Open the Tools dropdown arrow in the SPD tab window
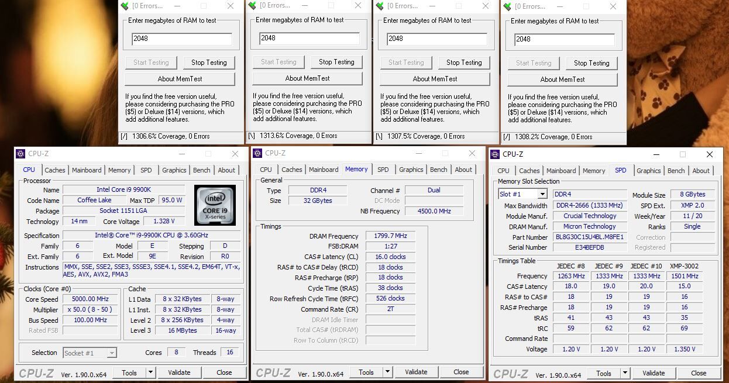 click(x=625, y=373)
